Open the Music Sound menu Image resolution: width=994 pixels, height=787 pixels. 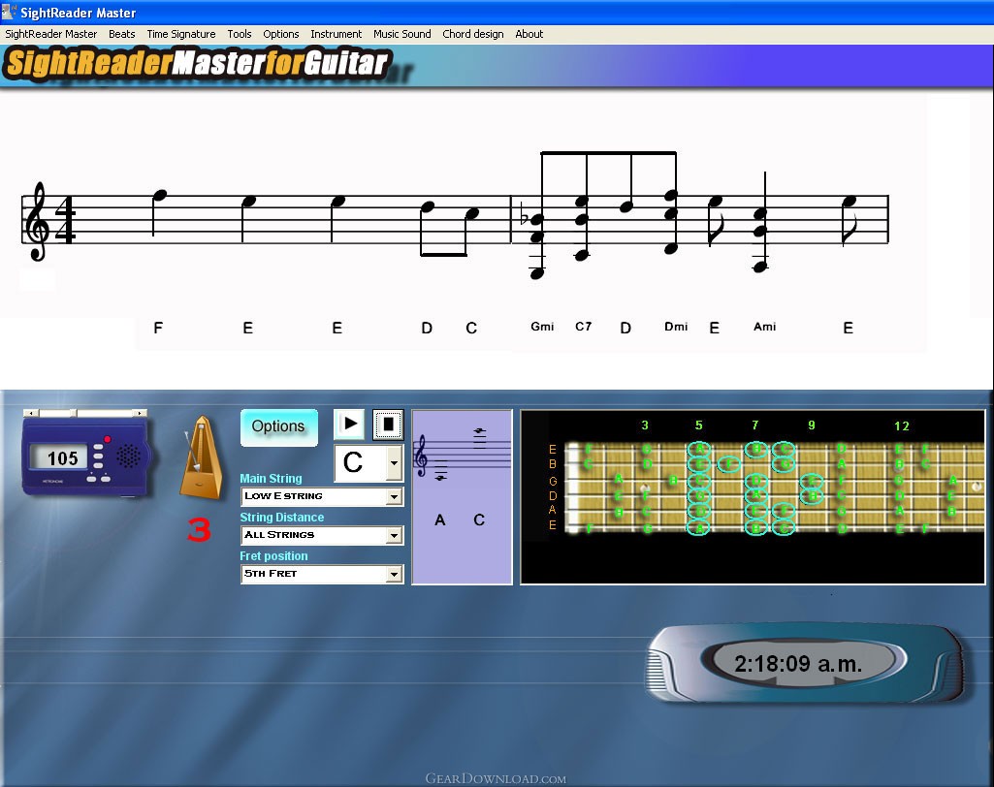click(x=401, y=34)
